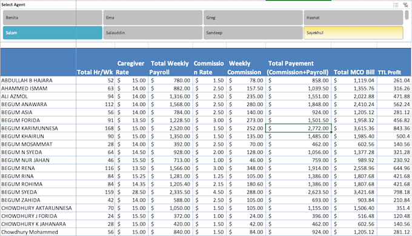Select agent Greg in slicer

(x=253, y=18)
